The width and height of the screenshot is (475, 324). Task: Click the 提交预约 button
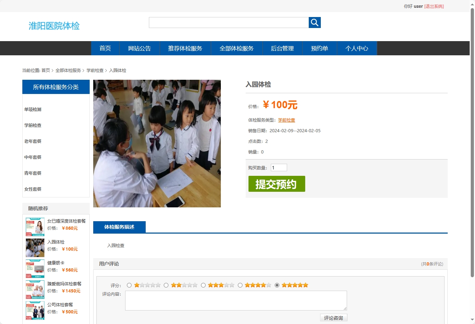(276, 184)
